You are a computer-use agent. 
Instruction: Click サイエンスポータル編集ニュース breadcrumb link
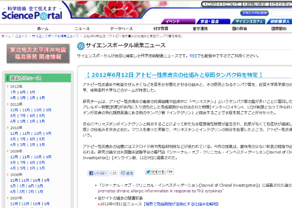coord(55,36)
